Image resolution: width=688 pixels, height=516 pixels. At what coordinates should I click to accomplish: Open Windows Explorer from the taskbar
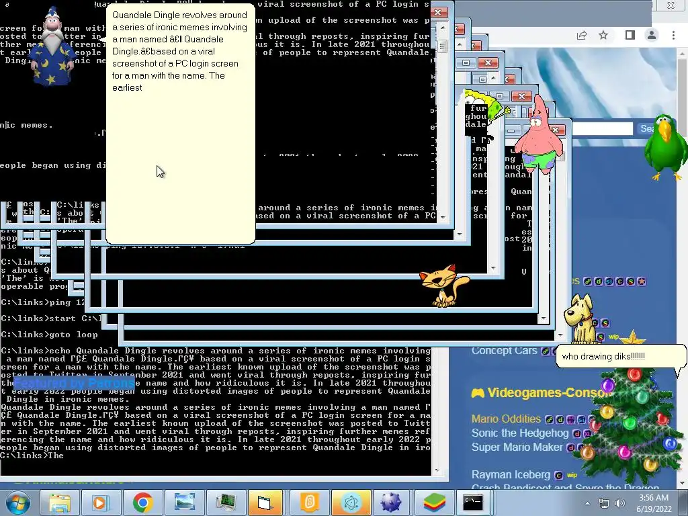pos(60,503)
